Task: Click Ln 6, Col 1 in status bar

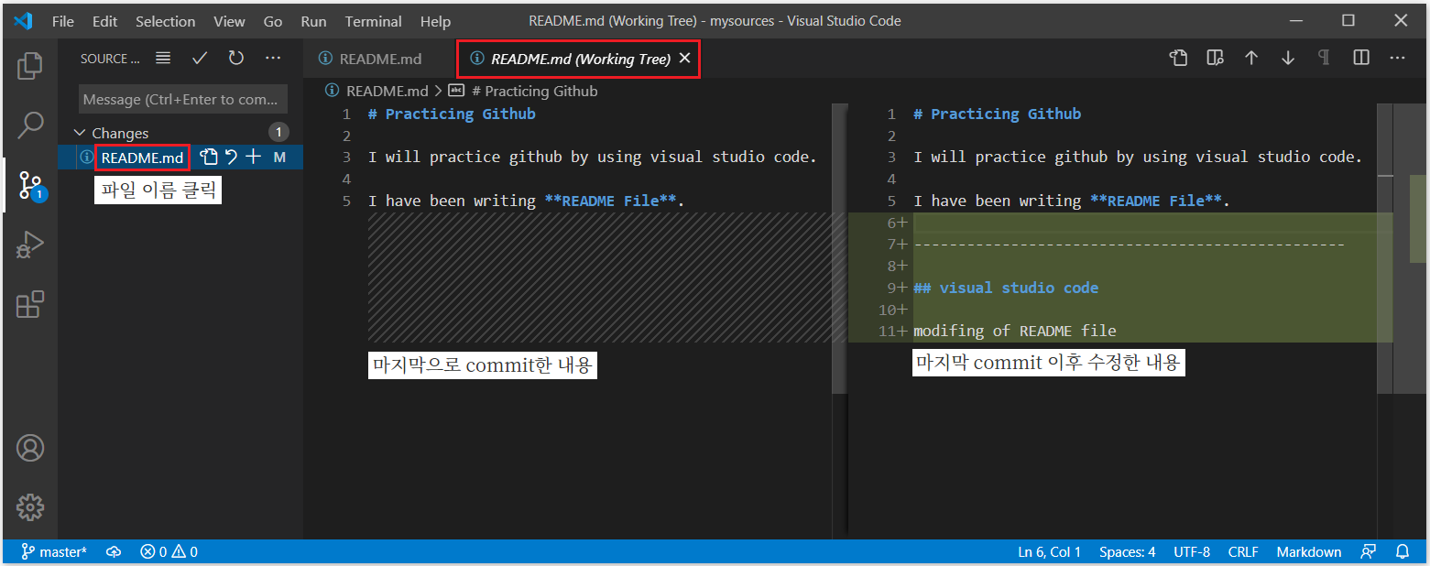Action: 1049,551
